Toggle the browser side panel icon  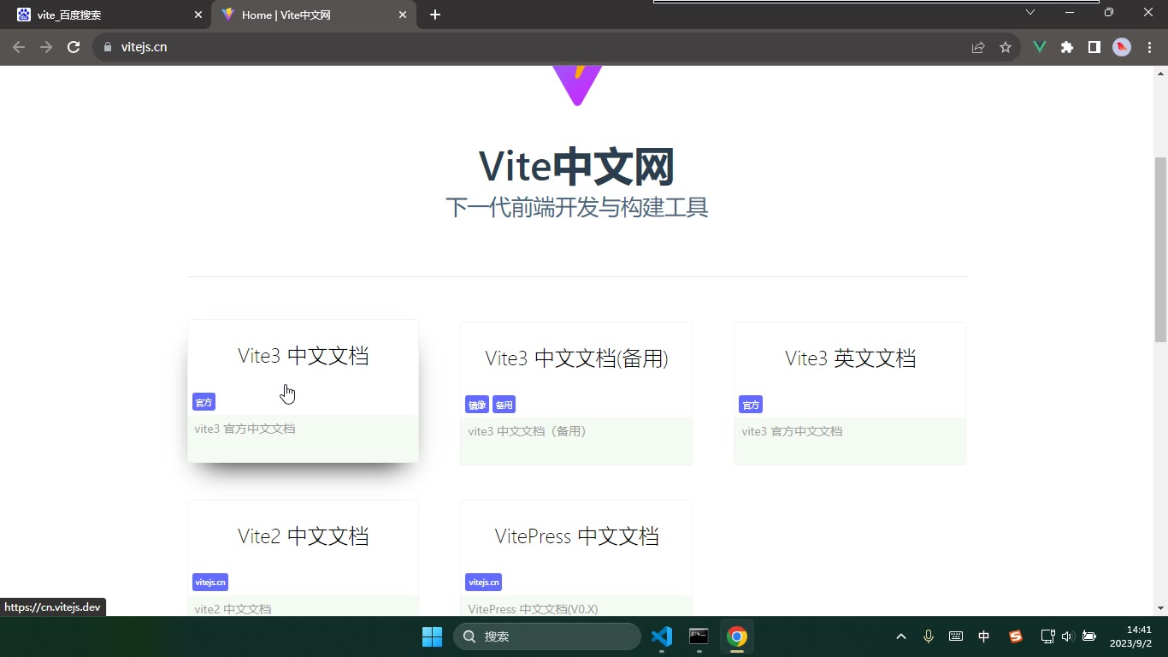1094,48
